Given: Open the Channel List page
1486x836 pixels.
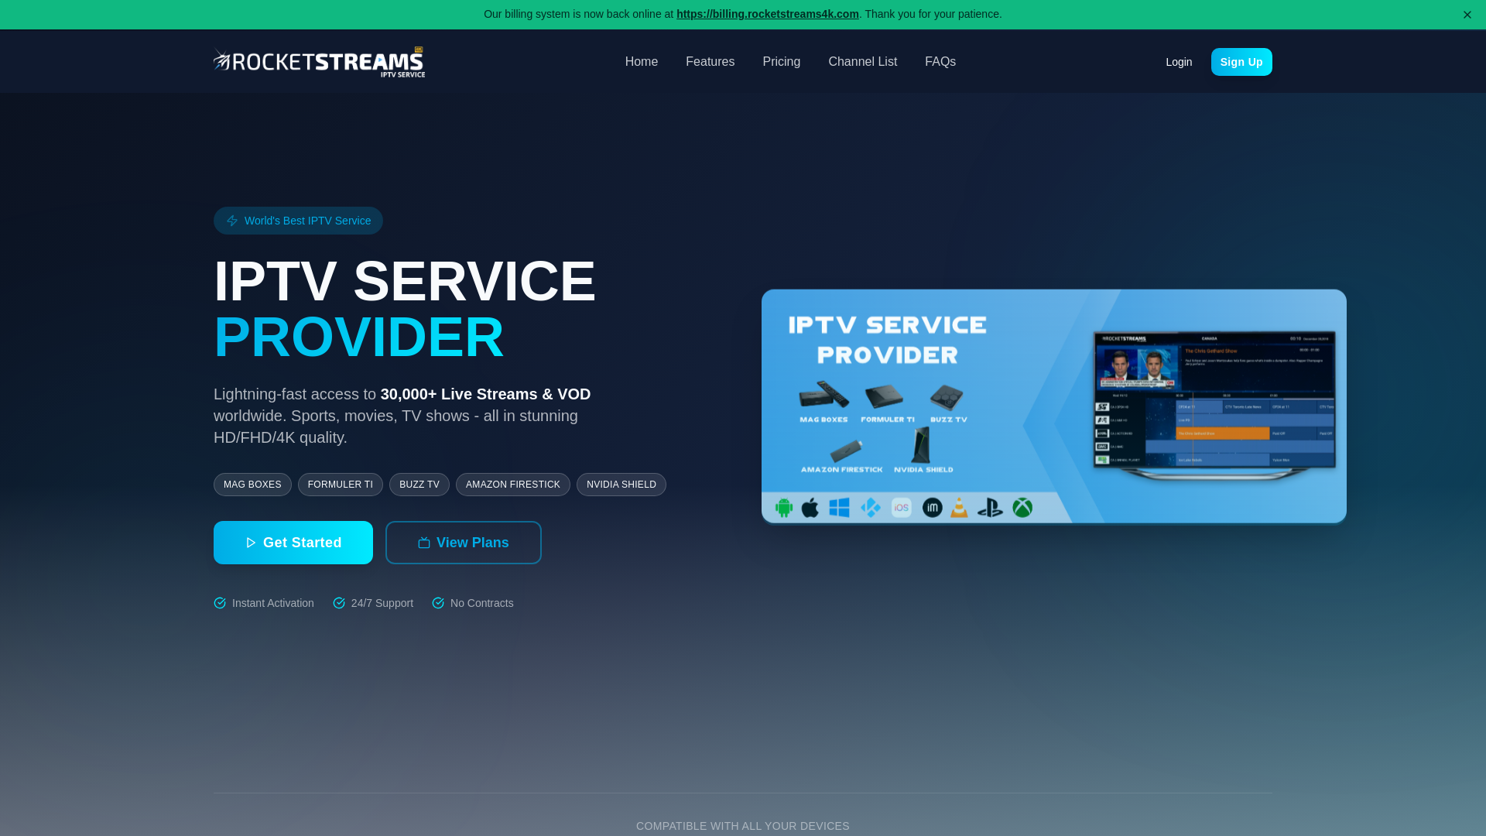Looking at the screenshot, I should (x=862, y=62).
